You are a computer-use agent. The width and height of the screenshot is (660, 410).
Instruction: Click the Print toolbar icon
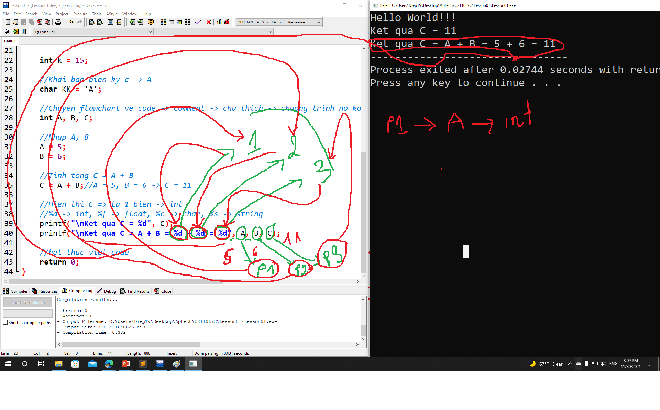(58, 22)
